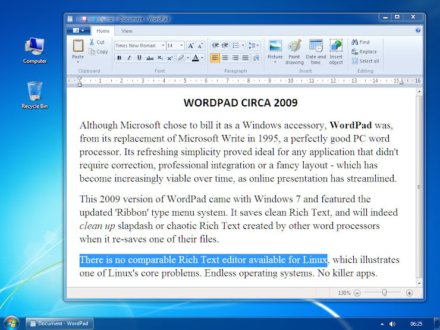440x330 pixels.
Task: Expand the highlight color dropdown arrow
Action: pyautogui.click(x=188, y=58)
